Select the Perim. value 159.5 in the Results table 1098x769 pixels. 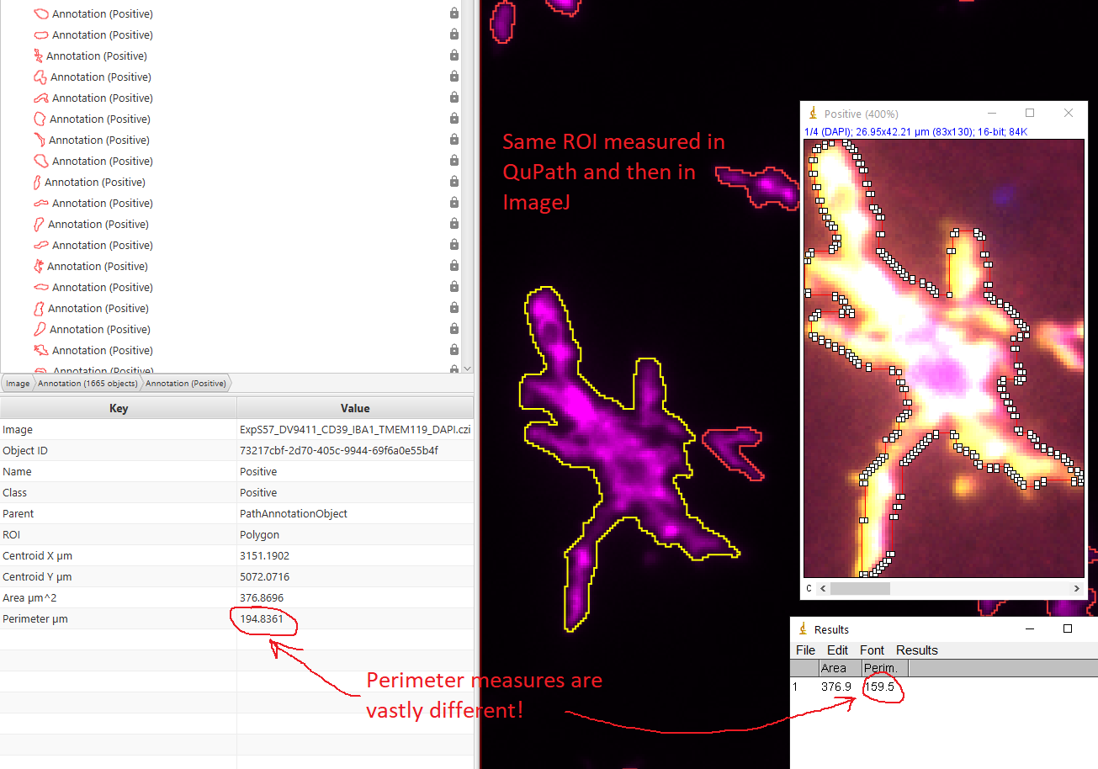[x=880, y=687]
